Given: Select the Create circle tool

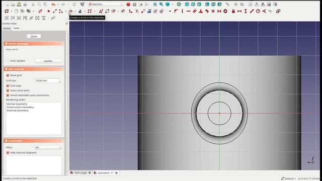Looking at the screenshot, I should click(x=70, y=11).
